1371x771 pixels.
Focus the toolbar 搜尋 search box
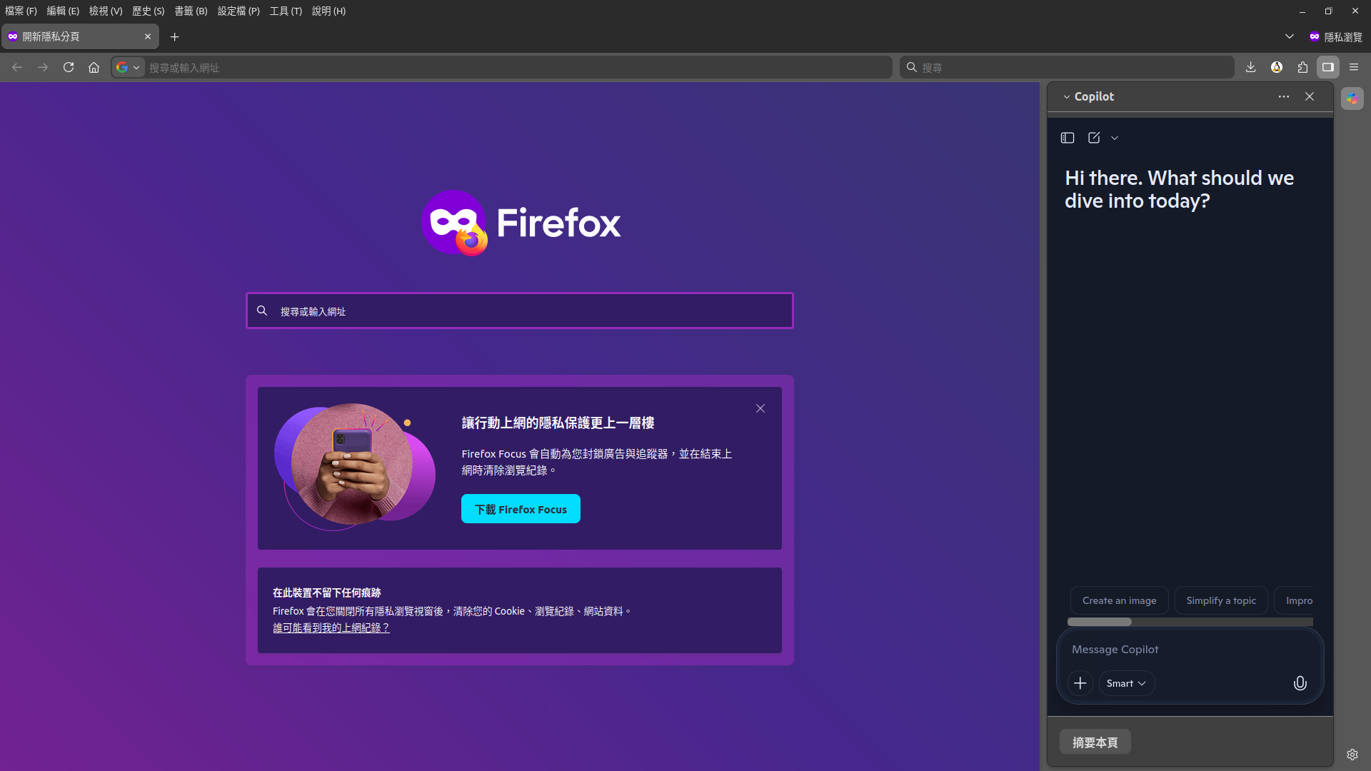(1067, 67)
